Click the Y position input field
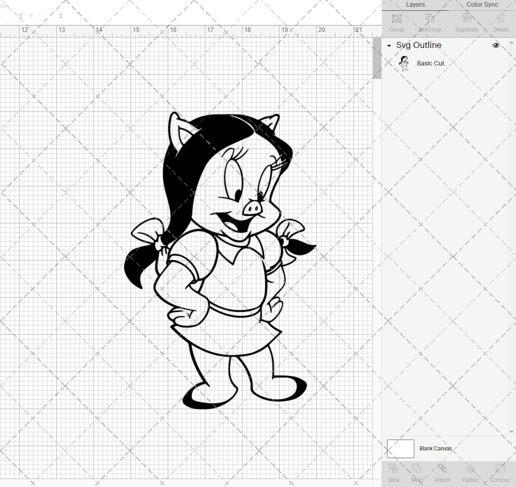Viewport: 516px width, 487px height. coord(47,15)
